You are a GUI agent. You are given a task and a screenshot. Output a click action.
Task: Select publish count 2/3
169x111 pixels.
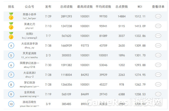(x=48, y=55)
